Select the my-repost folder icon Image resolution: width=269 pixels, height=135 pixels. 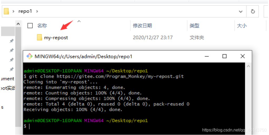[39, 37]
